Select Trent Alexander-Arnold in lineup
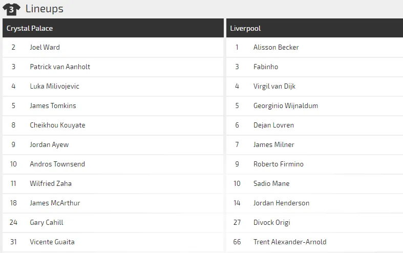 click(x=289, y=242)
